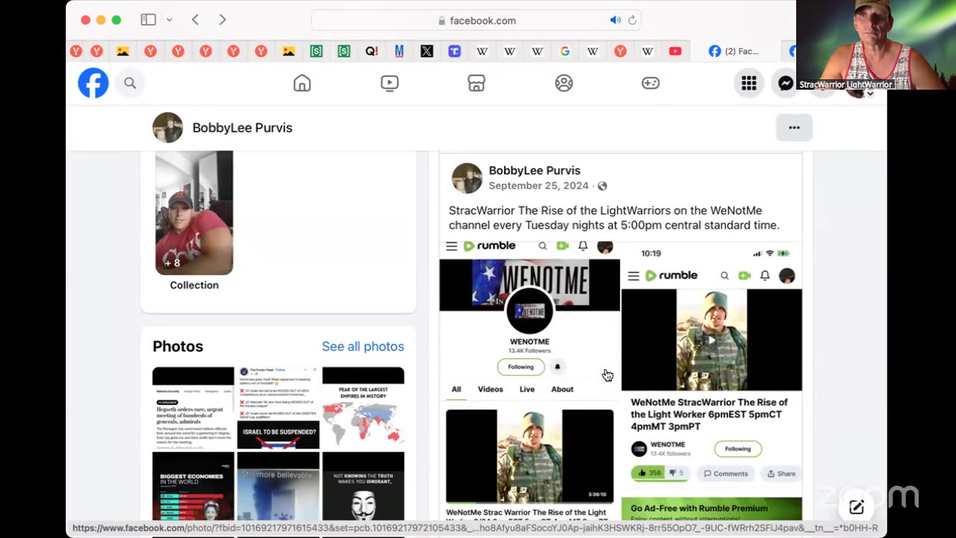Click the profile header avatar picture
Screen dimensions: 956x538
(167, 128)
